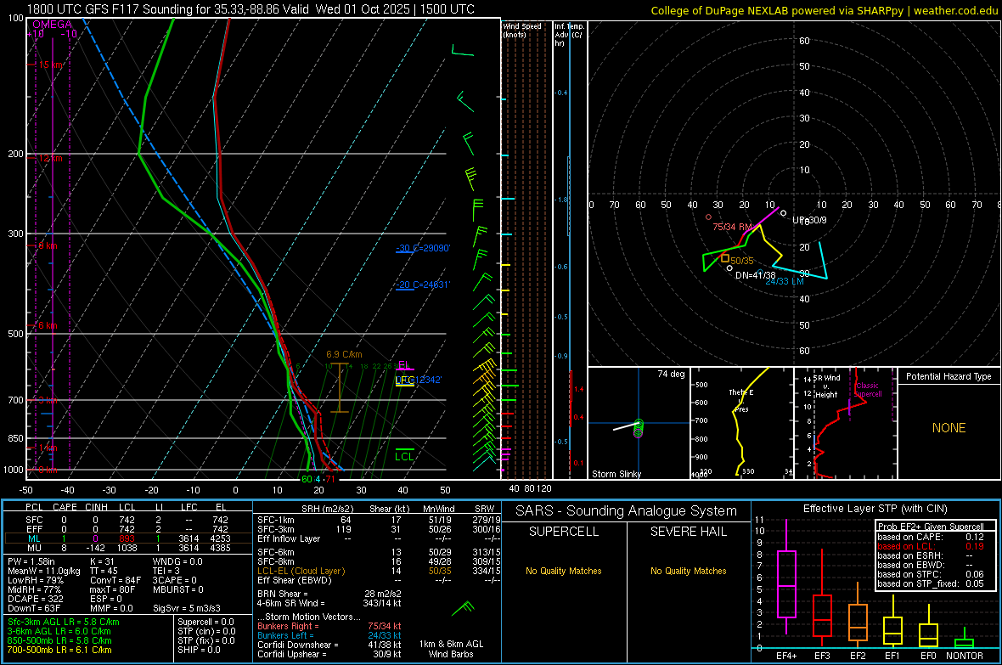The width and height of the screenshot is (1002, 665).
Task: Select the ML parcel row in parcel table
Action: [128, 538]
